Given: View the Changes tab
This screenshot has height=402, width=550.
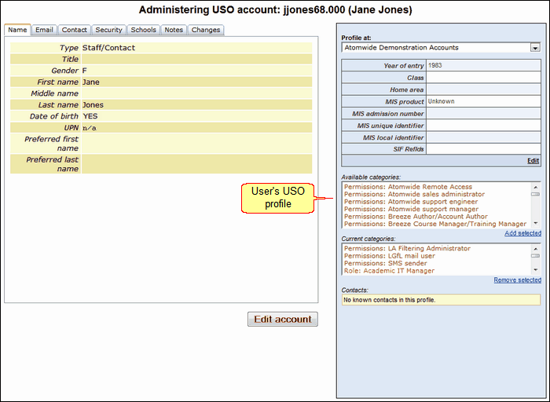Looking at the screenshot, I should (206, 30).
